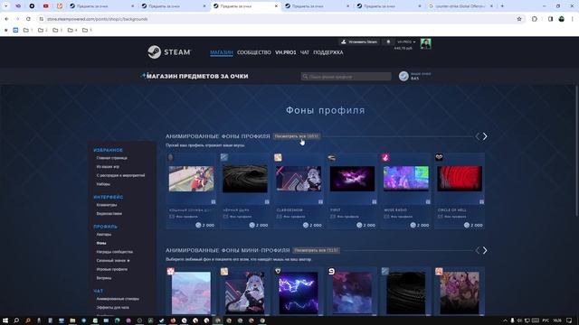Viewport: 579px width, 325px height.
Task: Open Витрины in the sidebar
Action: coord(104,278)
